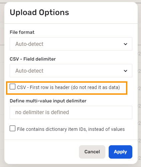The image size is (141, 167).
Task: Enable the CSV first row is header checkbox
Action: (x=12, y=87)
